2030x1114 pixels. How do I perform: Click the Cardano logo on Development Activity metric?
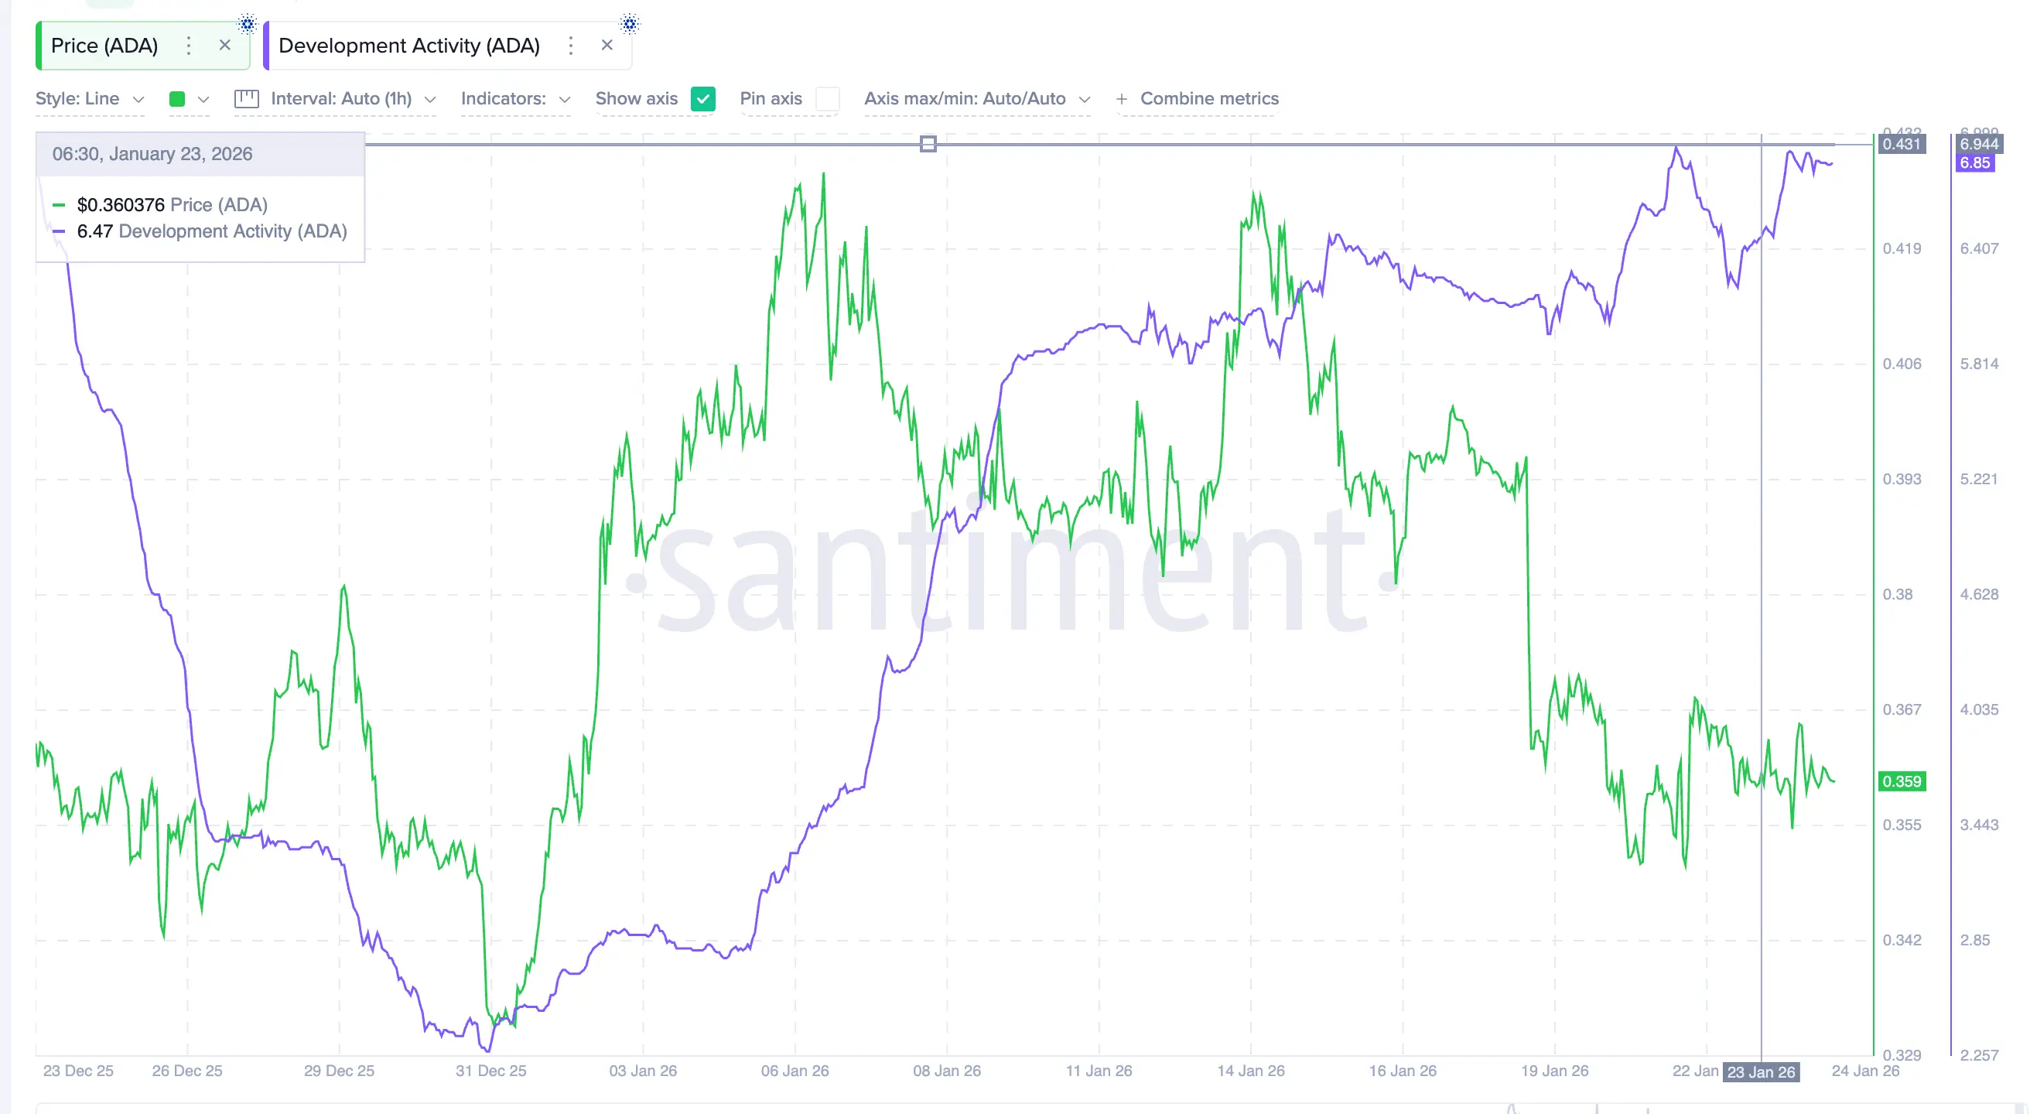click(x=629, y=24)
